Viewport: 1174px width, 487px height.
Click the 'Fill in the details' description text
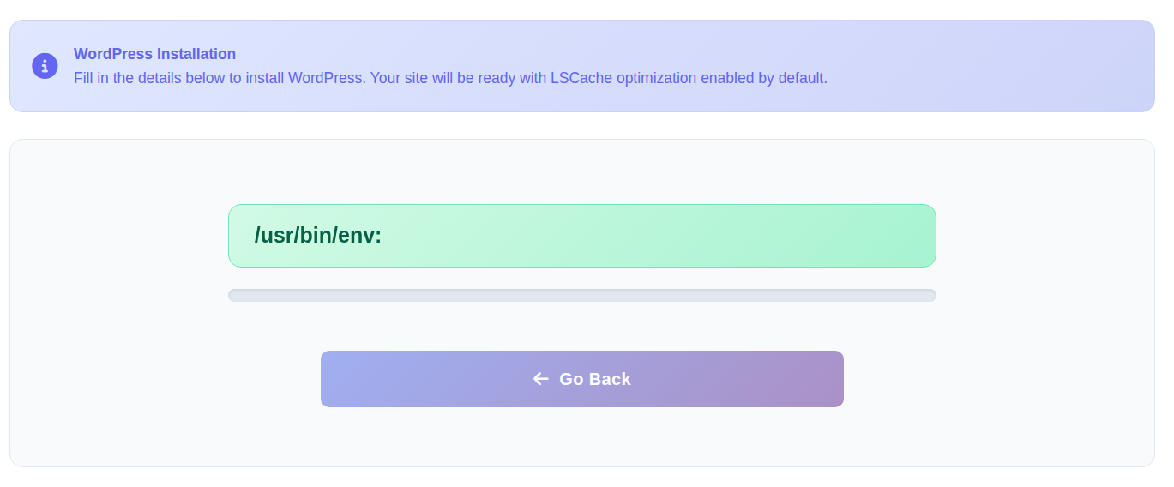tap(450, 78)
